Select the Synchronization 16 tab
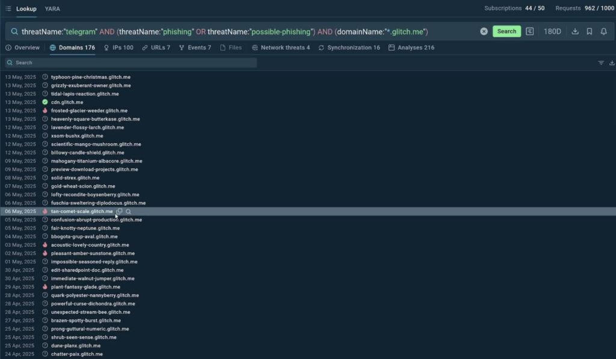Image resolution: width=616 pixels, height=359 pixels. [349, 48]
